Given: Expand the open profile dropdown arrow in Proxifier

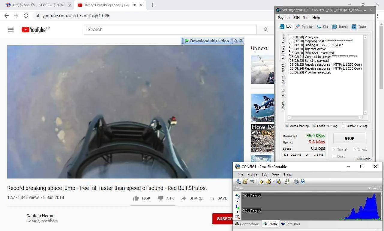Looking at the screenshot, I should click(x=273, y=181).
